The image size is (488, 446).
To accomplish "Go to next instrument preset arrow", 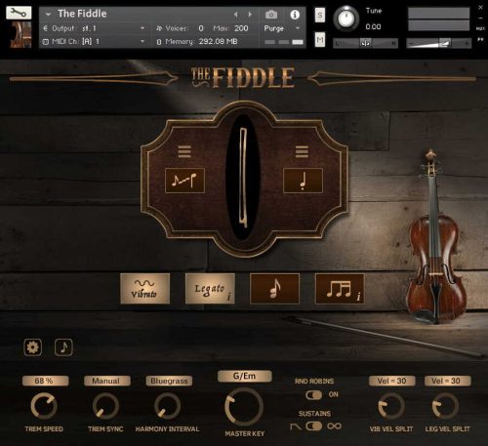I will 250,15.
